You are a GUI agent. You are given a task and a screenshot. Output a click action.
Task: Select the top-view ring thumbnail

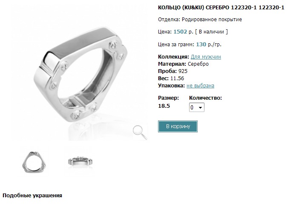[x=34, y=162]
